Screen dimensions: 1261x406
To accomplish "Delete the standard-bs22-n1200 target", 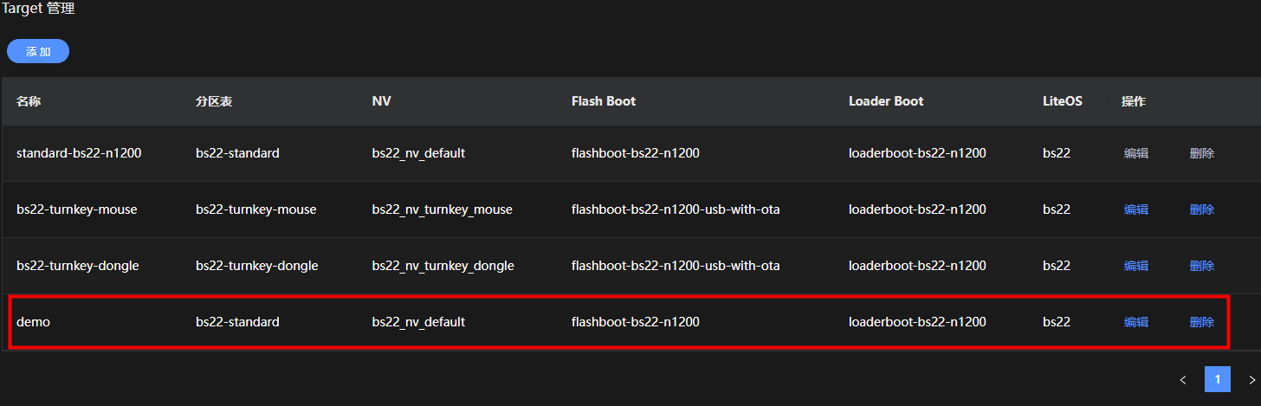I will [1201, 153].
